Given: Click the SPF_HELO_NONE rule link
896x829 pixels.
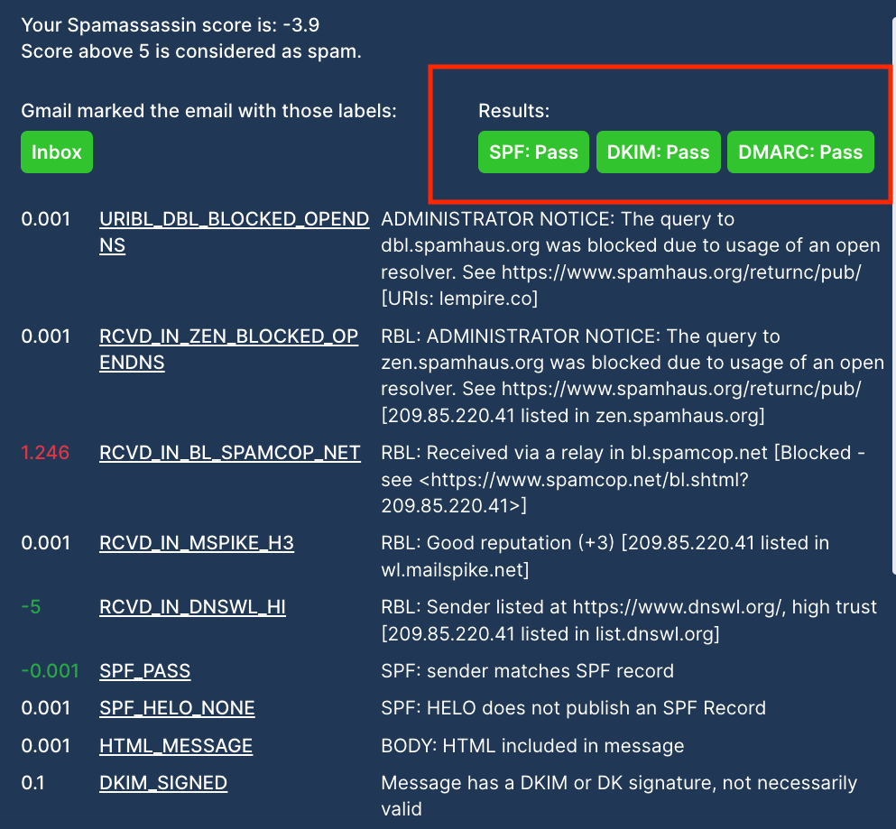Looking at the screenshot, I should [x=177, y=708].
